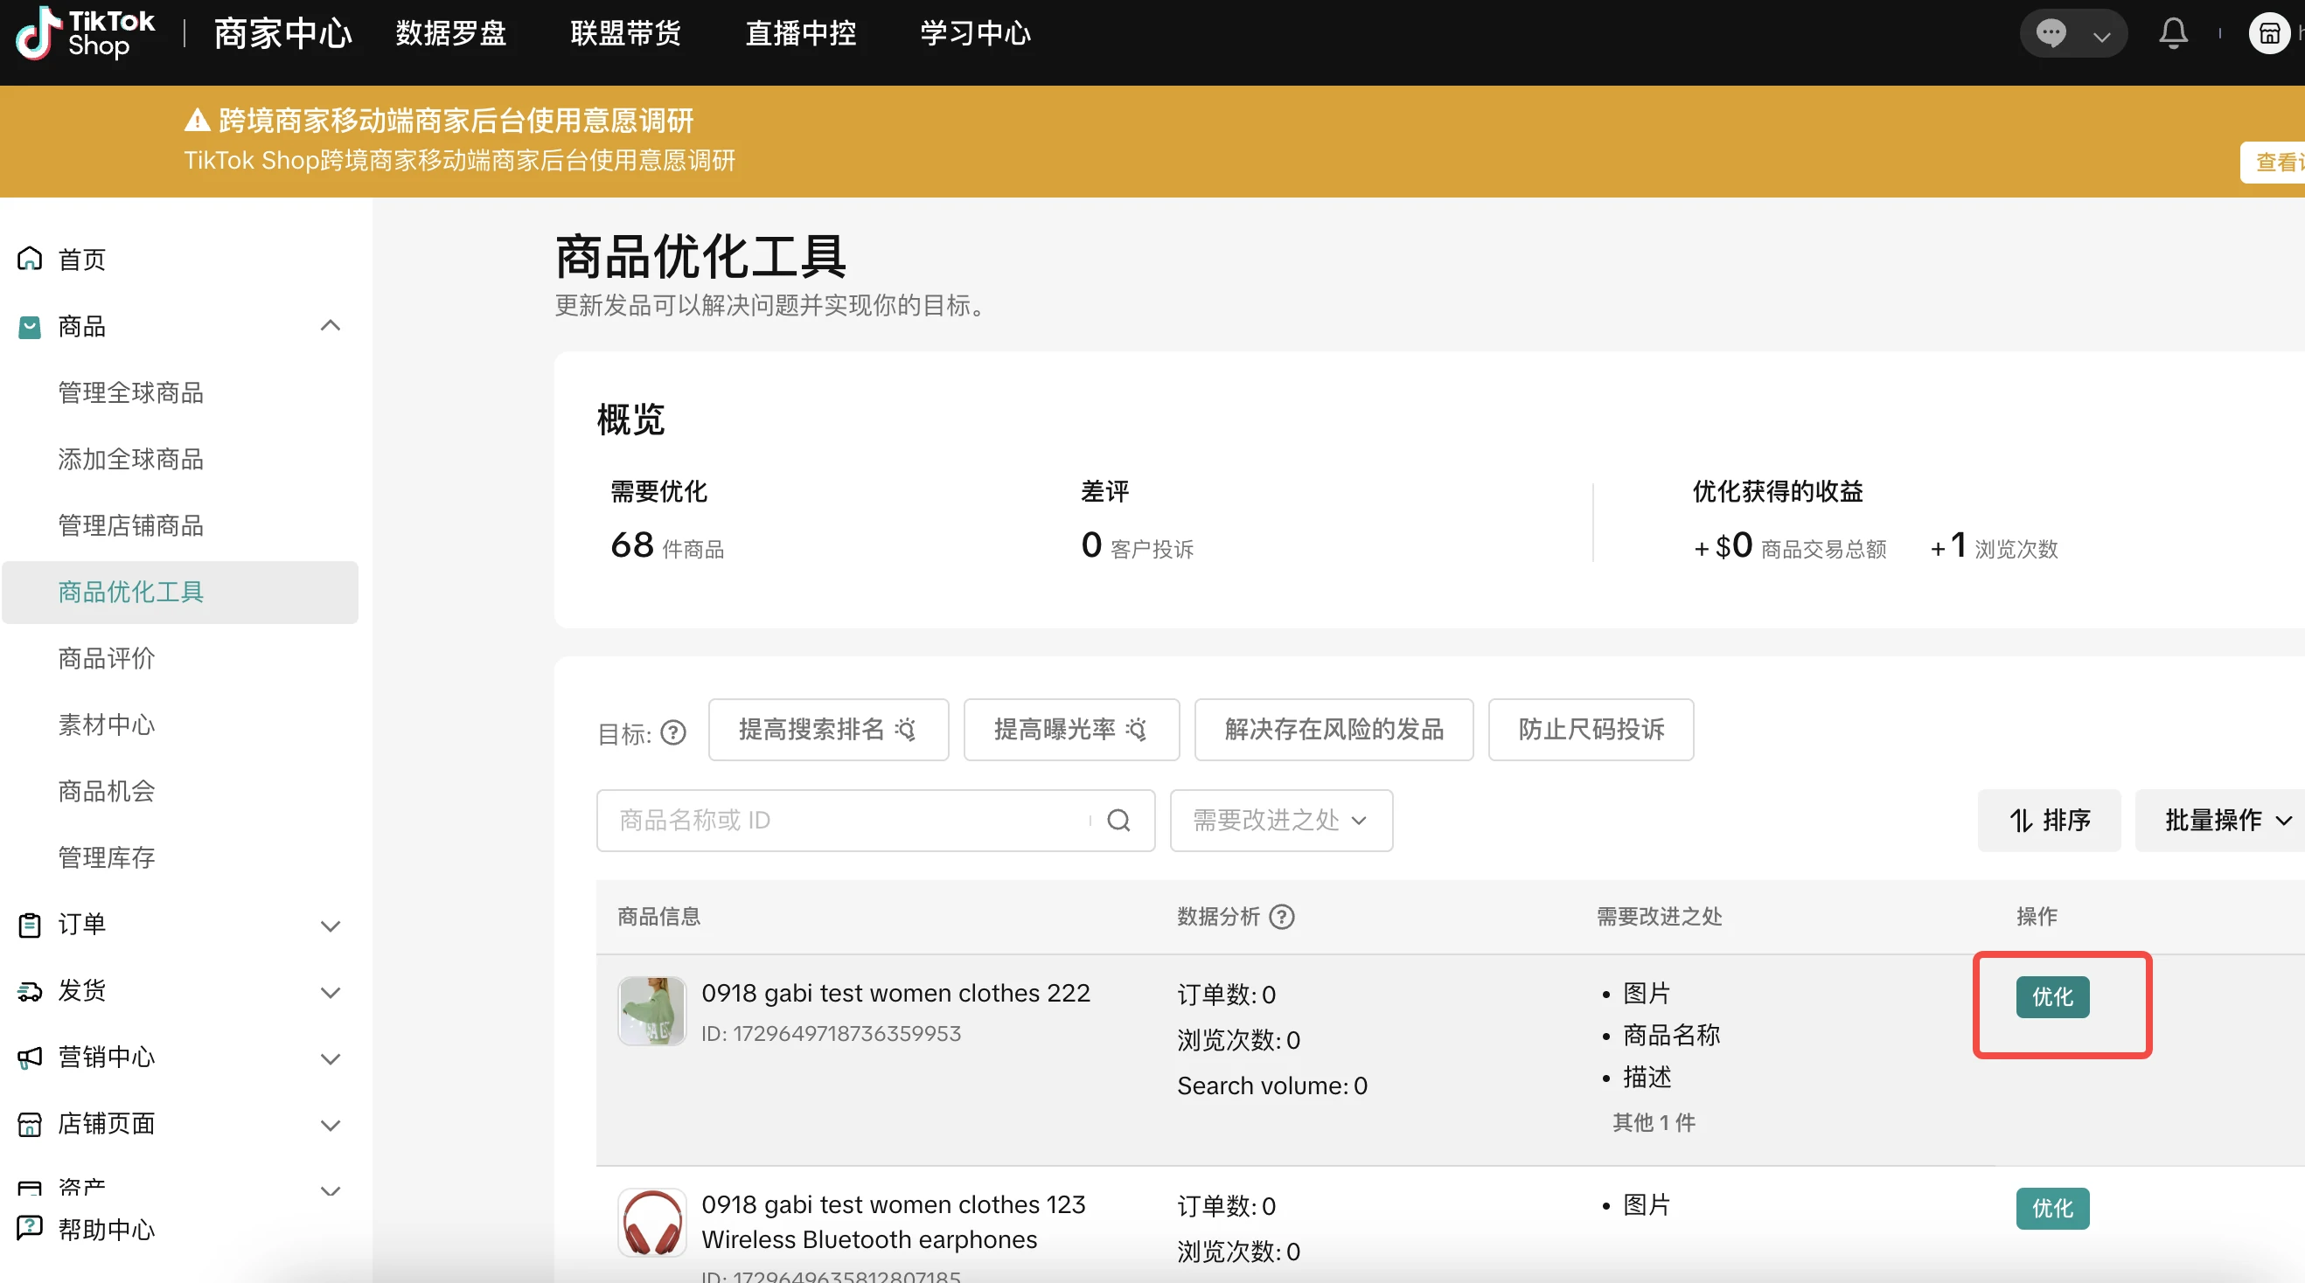Select the 提高曝光率 goal filter
Viewport: 2305px width, 1283px height.
click(x=1070, y=730)
